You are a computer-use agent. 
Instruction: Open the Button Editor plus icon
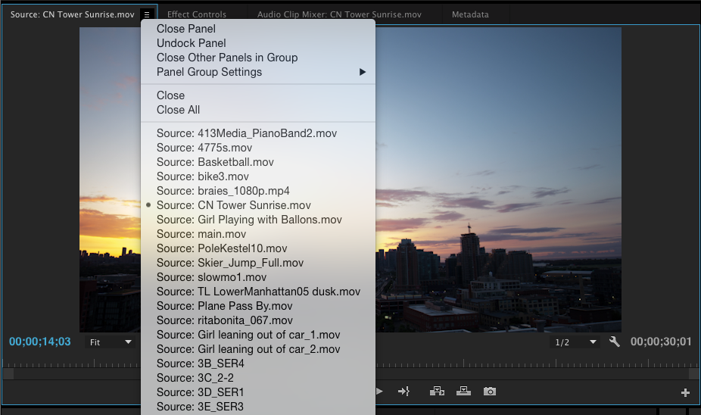tap(685, 392)
